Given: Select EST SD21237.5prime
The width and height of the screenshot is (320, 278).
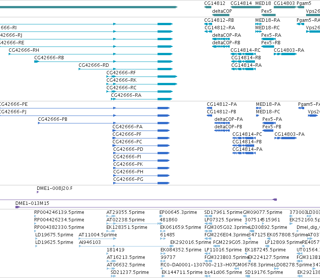Looking at the screenshot, I should [130, 272].
